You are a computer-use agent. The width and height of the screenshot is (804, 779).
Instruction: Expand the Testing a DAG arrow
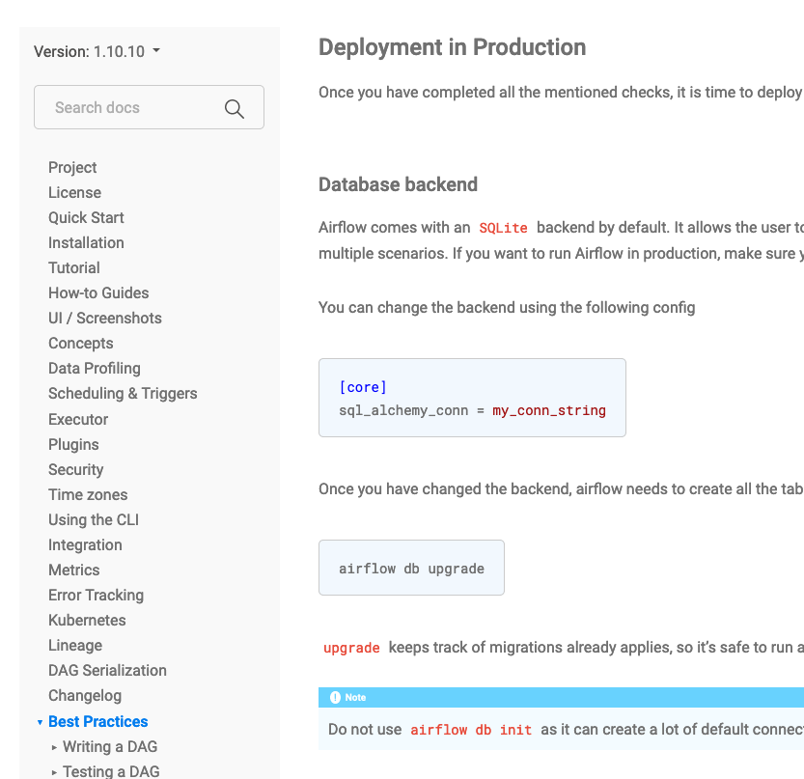[x=55, y=772]
